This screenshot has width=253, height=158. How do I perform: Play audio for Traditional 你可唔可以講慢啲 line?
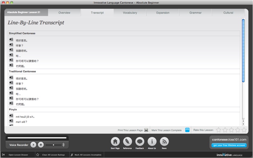point(11,98)
